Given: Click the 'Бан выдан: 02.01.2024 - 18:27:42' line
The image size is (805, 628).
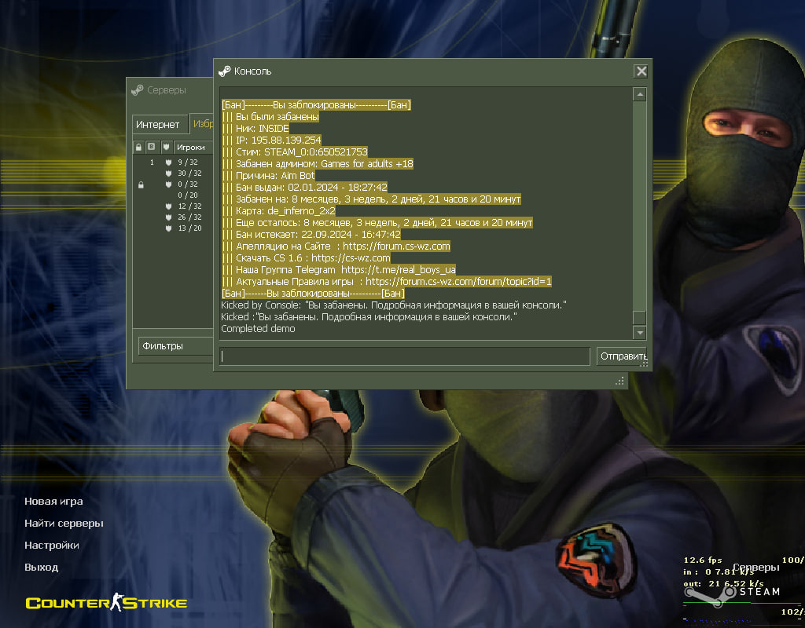Looking at the screenshot, I should click(305, 188).
